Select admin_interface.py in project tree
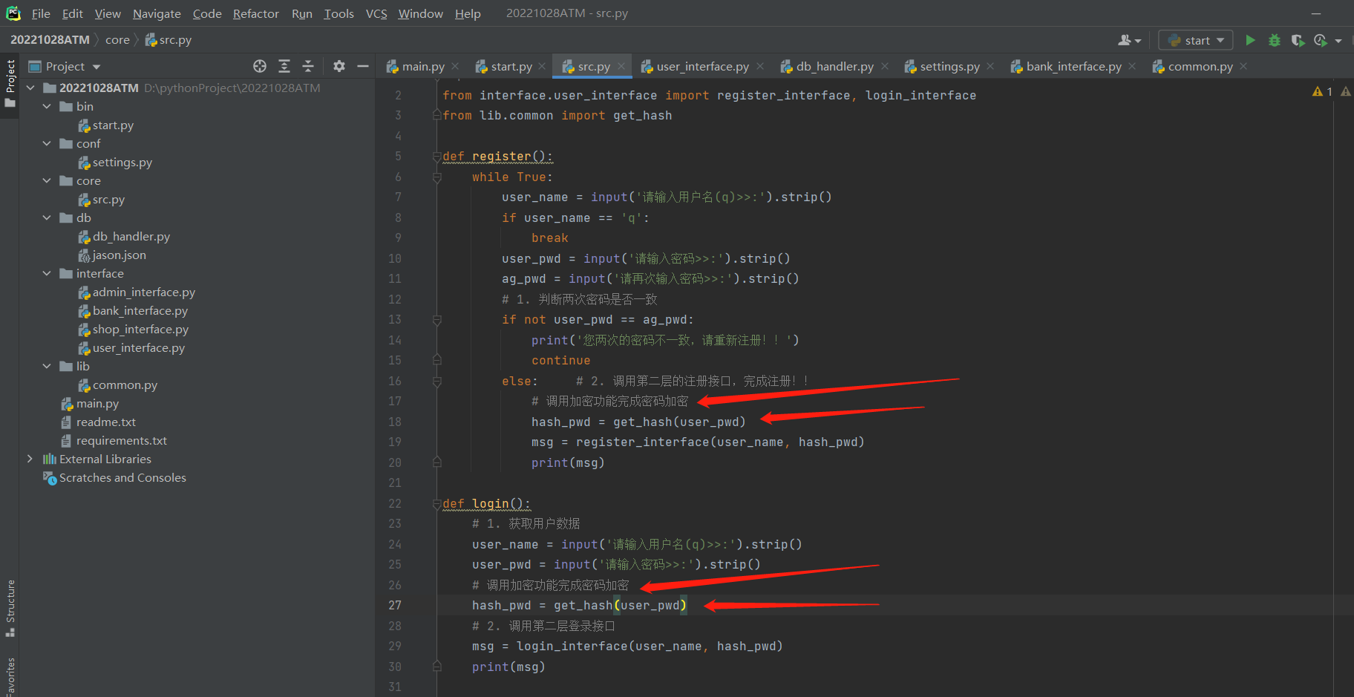The image size is (1354, 697). pos(143,292)
